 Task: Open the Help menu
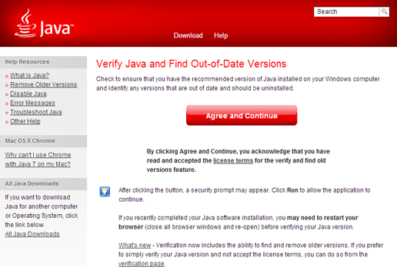[221, 35]
